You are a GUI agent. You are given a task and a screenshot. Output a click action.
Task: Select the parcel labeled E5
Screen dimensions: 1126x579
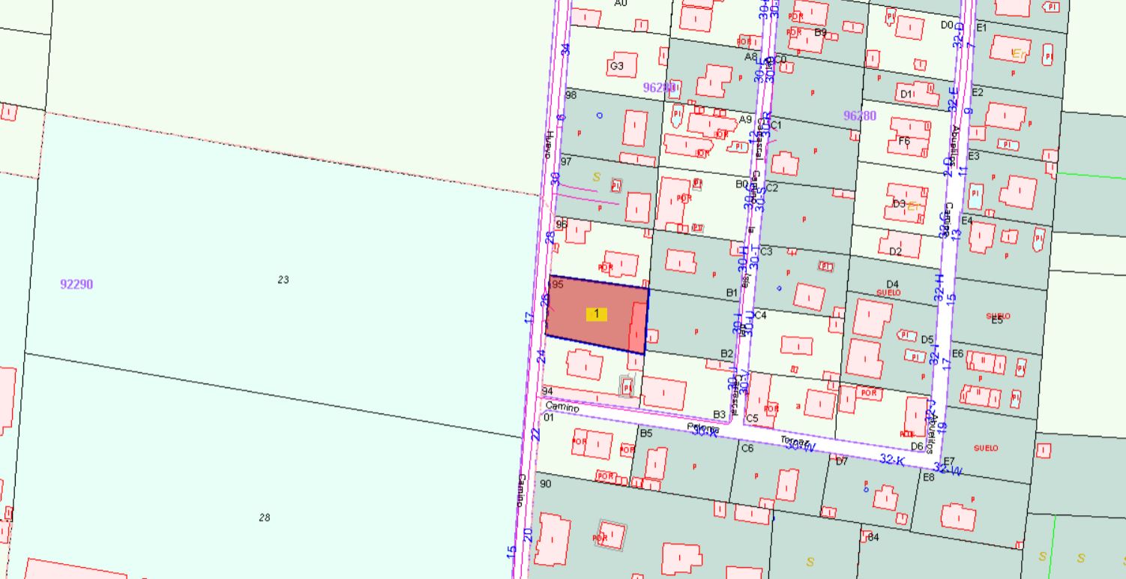click(x=997, y=319)
